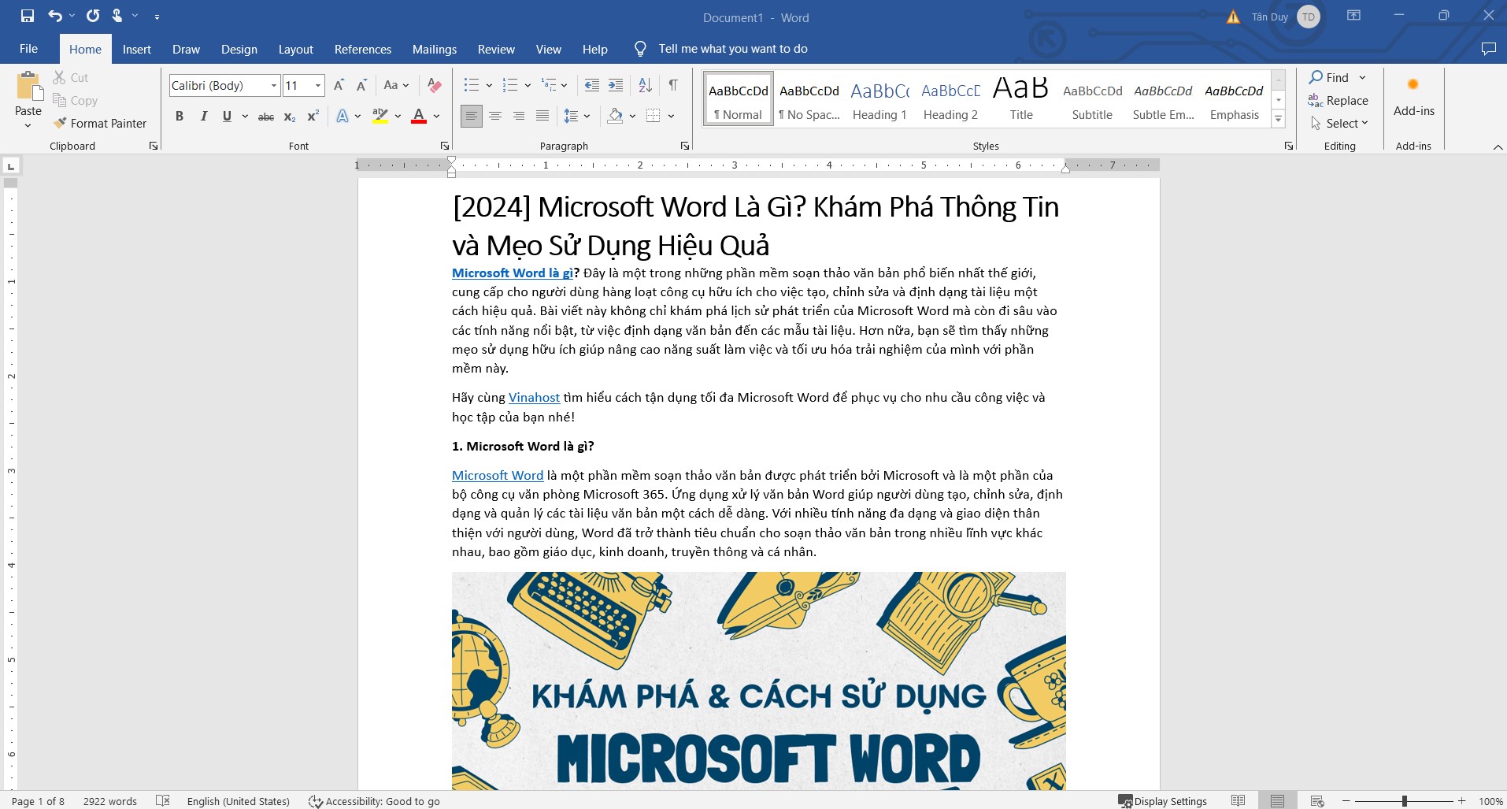1507x809 pixels.
Task: Open the References tab
Action: coord(363,49)
